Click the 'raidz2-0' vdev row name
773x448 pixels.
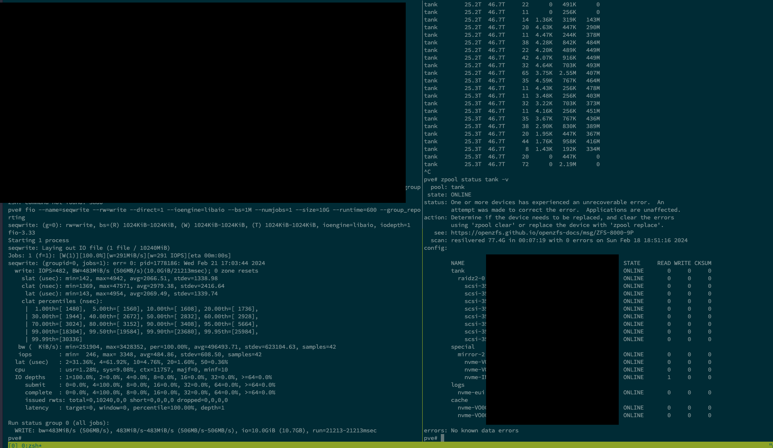pyautogui.click(x=471, y=278)
